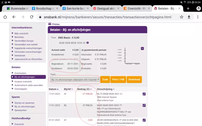
Task: Open Storten en opnemen under Sparen
Action: pos(24,103)
